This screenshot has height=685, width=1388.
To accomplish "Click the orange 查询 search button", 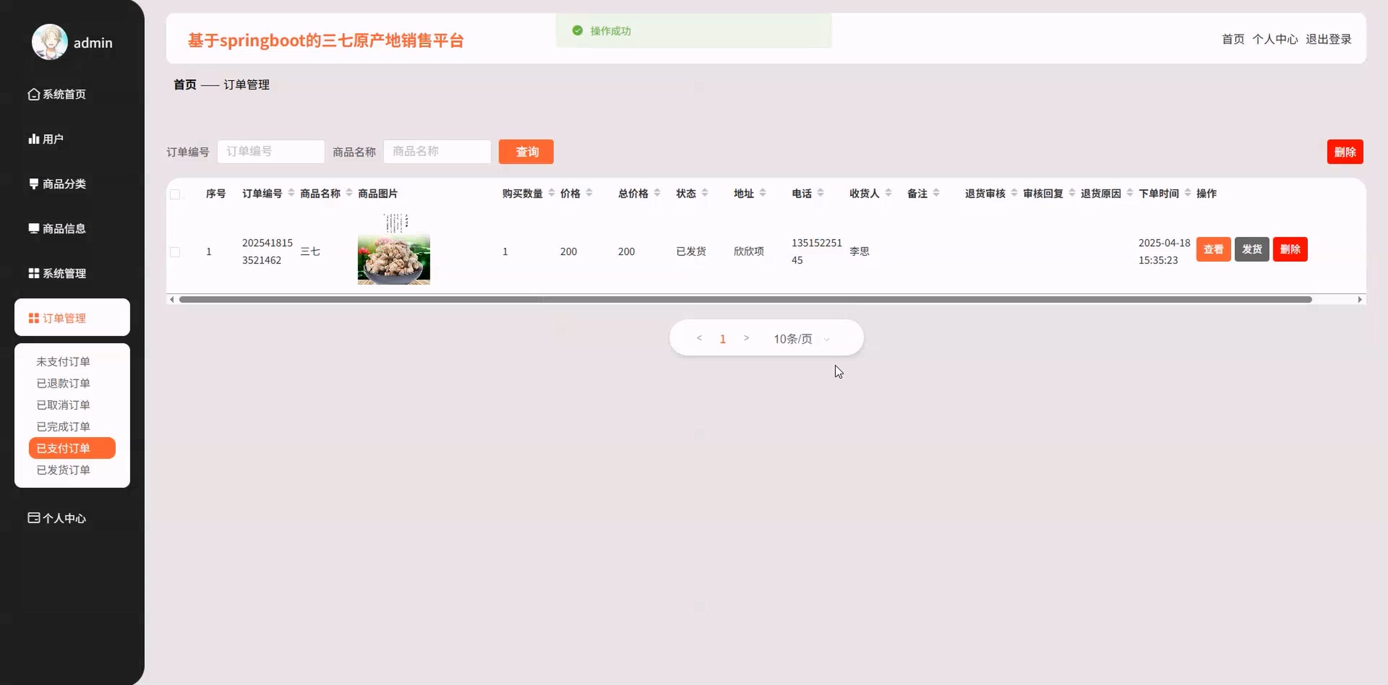I will (x=526, y=152).
